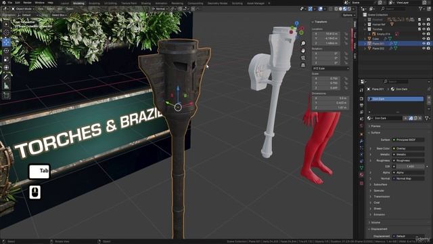Expand the Human Ref collection

[x=365, y=24]
